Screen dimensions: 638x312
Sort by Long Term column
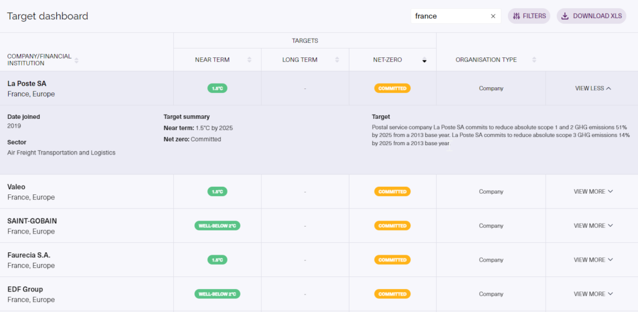click(337, 60)
